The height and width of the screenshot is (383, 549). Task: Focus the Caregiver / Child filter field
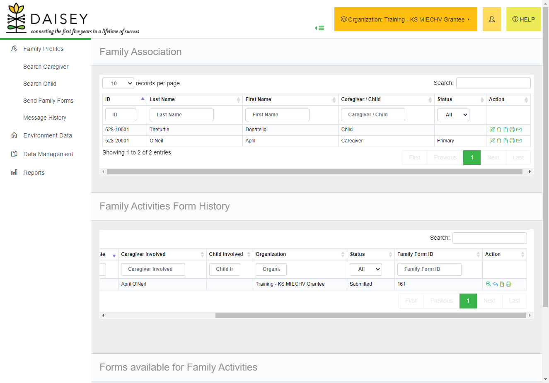(x=373, y=115)
